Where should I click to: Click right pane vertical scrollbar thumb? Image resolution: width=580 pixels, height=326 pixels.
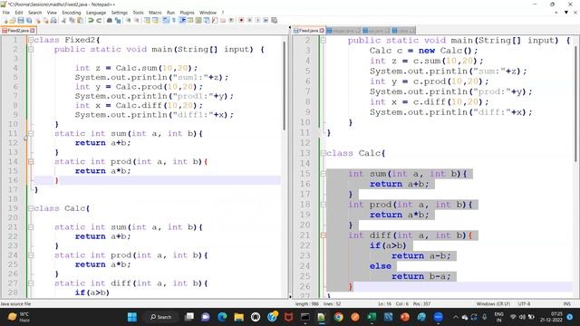(x=576, y=103)
